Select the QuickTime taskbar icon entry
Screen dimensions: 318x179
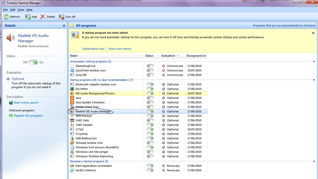click(x=90, y=70)
